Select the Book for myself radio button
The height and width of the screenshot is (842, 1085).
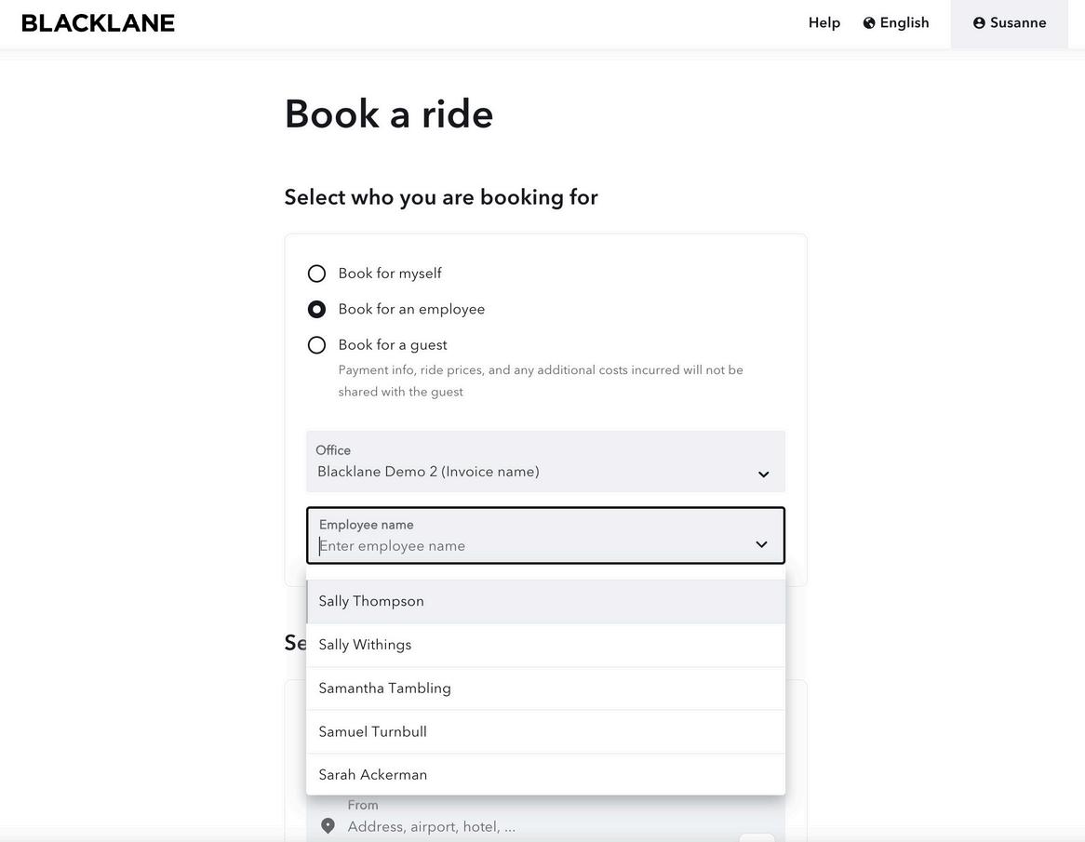click(316, 274)
